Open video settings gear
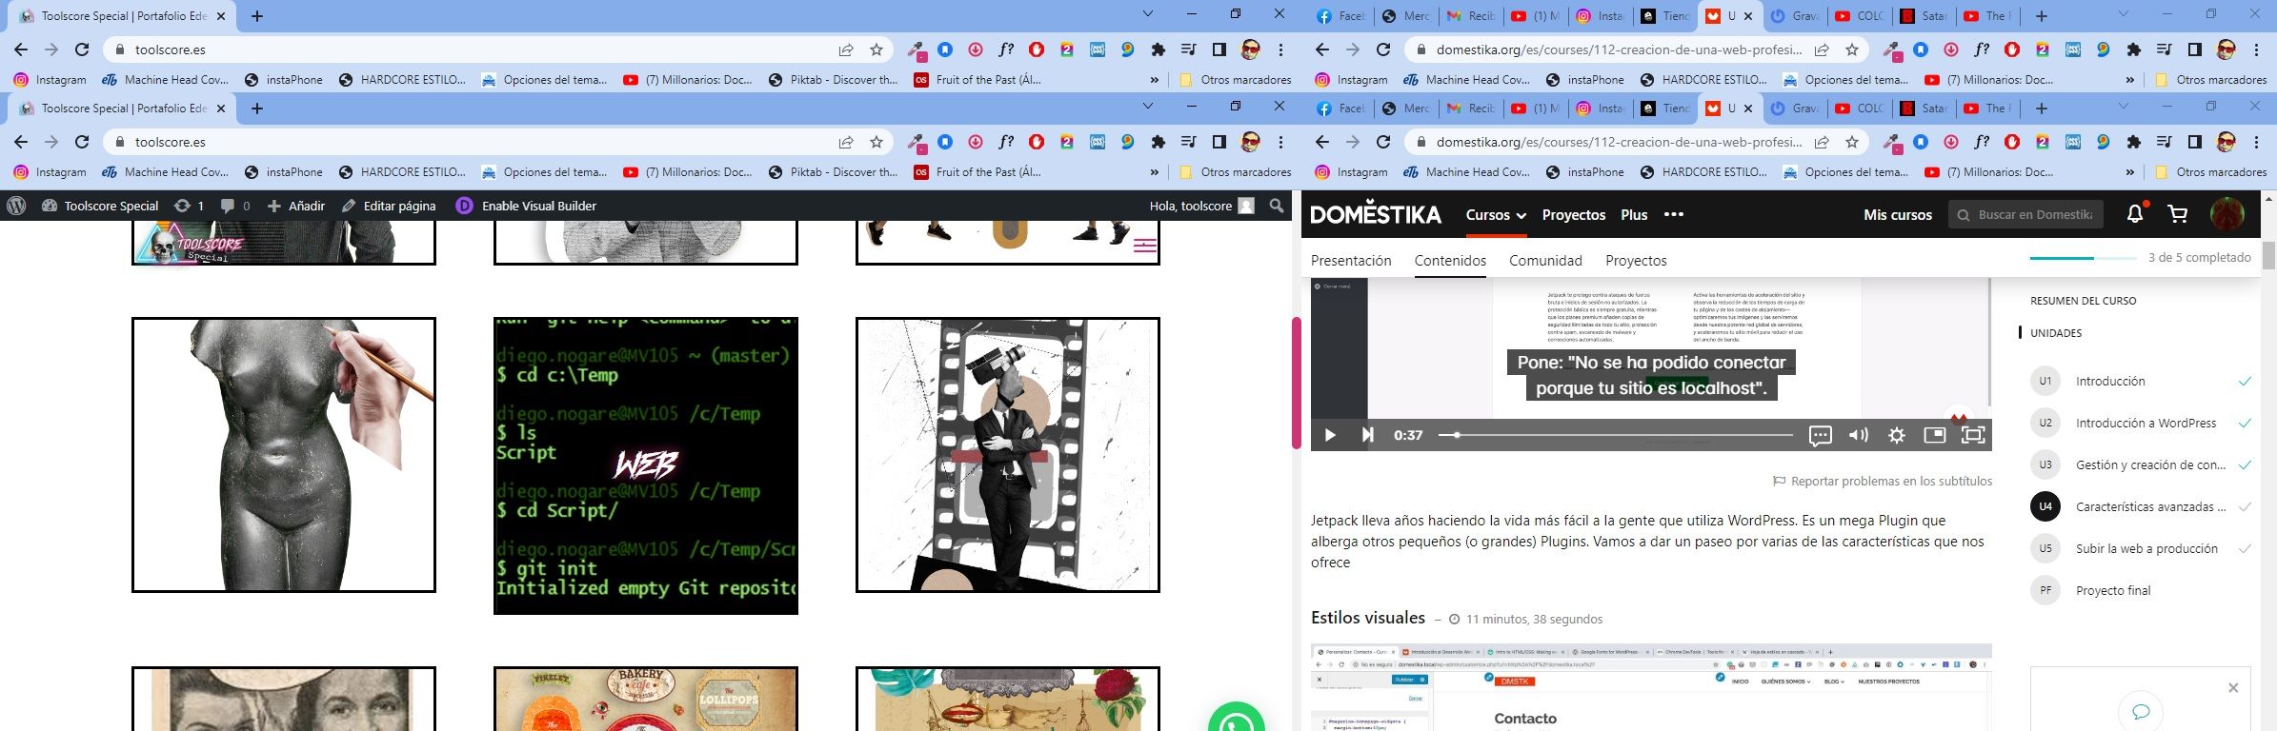The width and height of the screenshot is (2277, 731). tap(1897, 435)
